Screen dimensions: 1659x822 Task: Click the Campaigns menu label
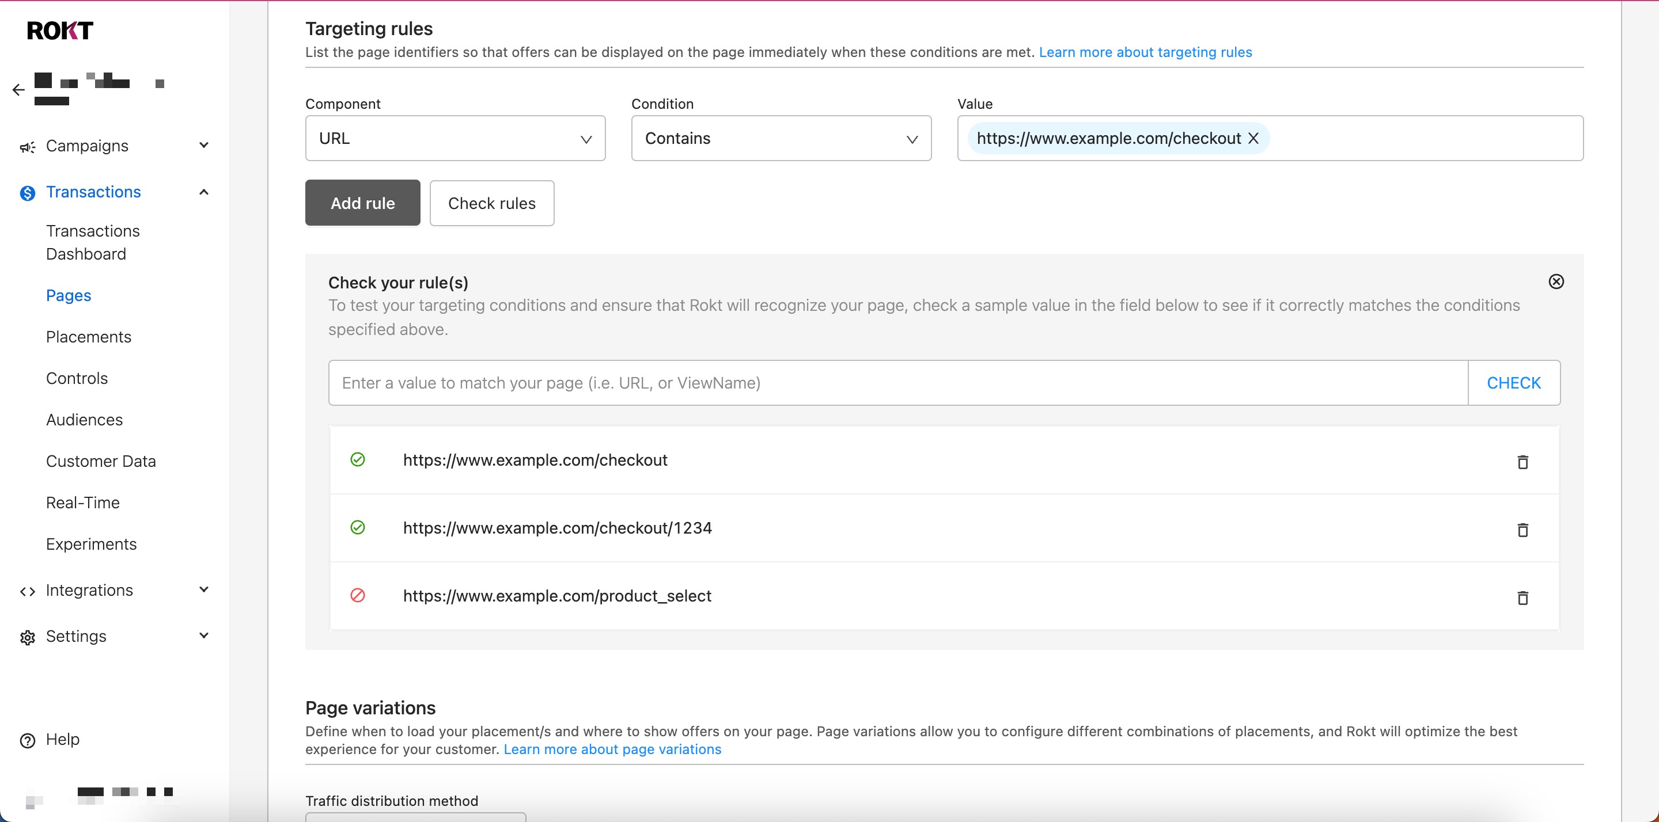[87, 146]
